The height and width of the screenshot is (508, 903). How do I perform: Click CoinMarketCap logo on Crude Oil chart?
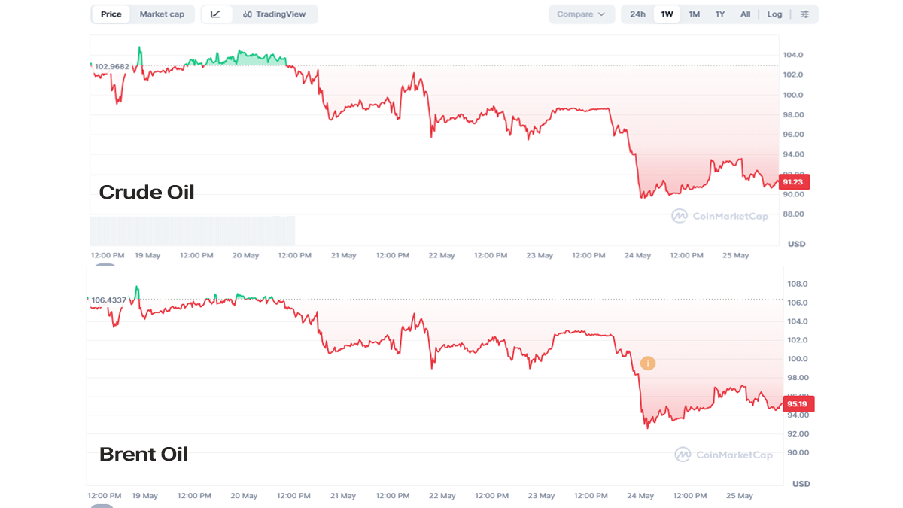tap(720, 216)
